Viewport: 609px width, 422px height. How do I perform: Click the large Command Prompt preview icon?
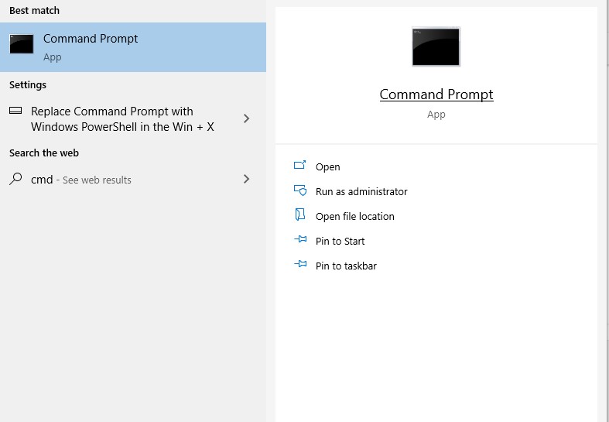(436, 46)
